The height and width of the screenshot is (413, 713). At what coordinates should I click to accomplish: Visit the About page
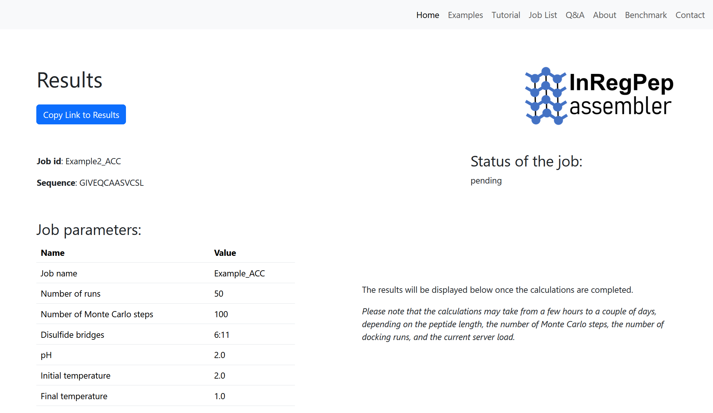coord(604,15)
